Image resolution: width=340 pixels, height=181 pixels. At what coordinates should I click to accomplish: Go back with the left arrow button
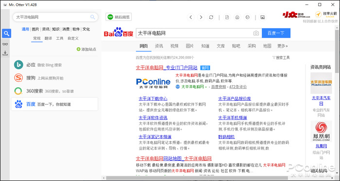[191, 17]
